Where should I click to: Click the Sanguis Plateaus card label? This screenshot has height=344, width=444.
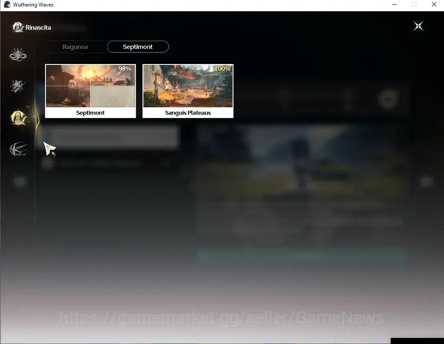click(188, 113)
